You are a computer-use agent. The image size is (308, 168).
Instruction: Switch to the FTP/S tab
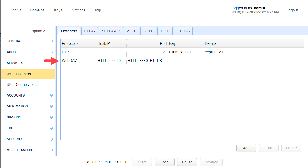tap(90, 31)
